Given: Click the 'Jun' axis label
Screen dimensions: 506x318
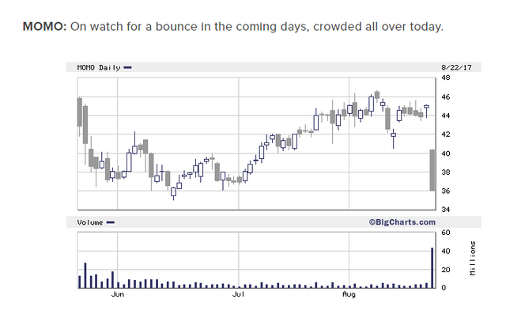Looking at the screenshot, I should click(118, 294).
